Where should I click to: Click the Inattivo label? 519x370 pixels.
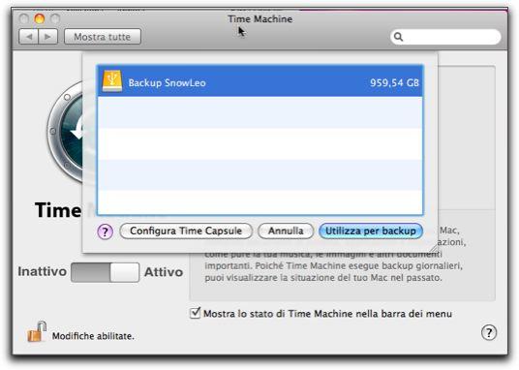tap(42, 271)
